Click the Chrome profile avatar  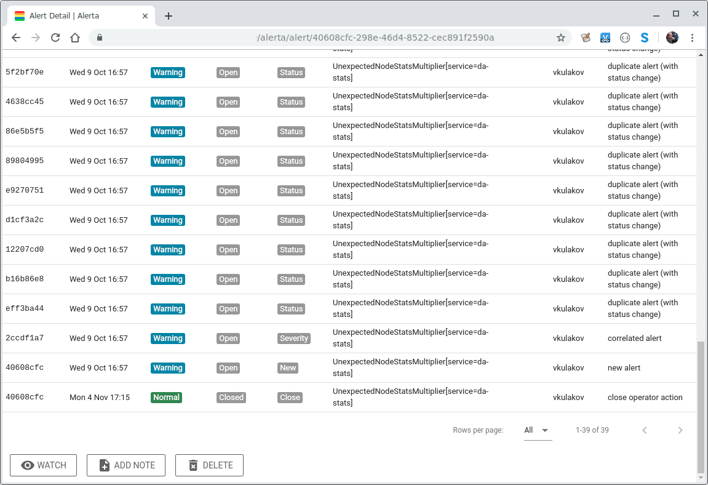point(672,38)
